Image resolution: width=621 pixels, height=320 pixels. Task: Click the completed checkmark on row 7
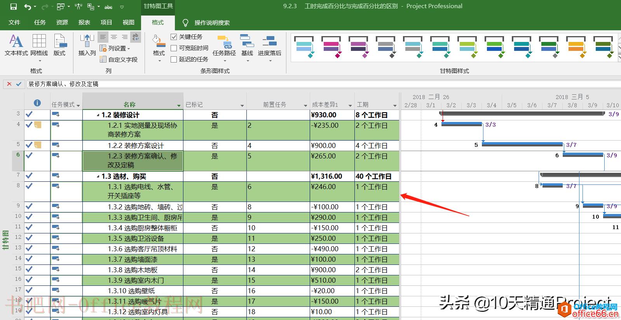pyautogui.click(x=29, y=176)
